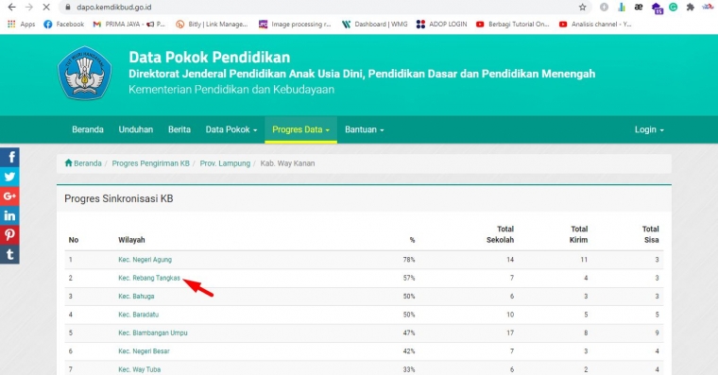Open the Bitly Link Manager bookmark

pos(212,25)
